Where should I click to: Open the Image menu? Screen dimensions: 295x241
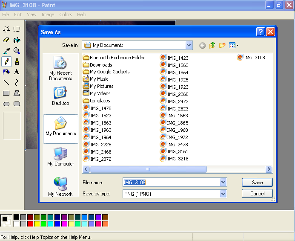48,15
